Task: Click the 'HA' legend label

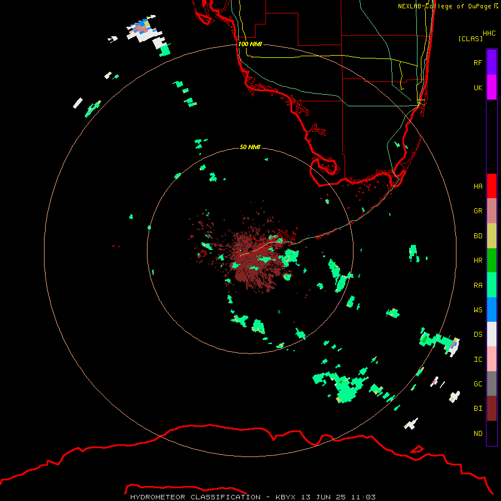Action: (478, 186)
